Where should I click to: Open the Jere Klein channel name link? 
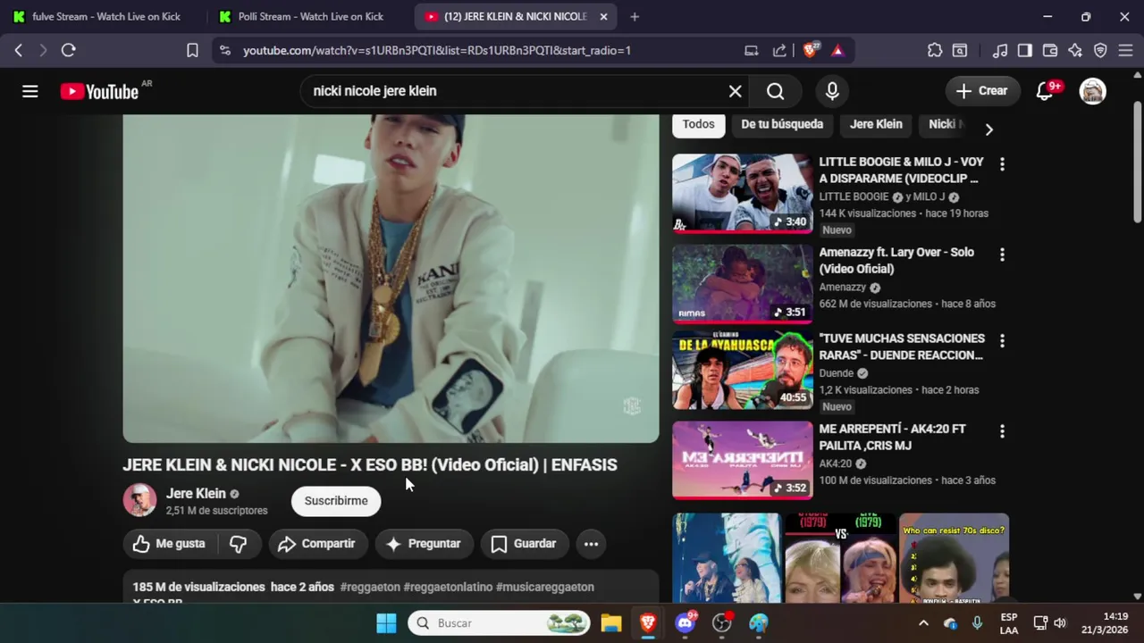196,494
